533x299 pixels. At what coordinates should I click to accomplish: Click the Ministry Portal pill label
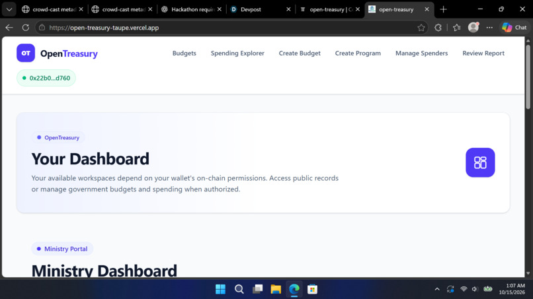click(62, 249)
